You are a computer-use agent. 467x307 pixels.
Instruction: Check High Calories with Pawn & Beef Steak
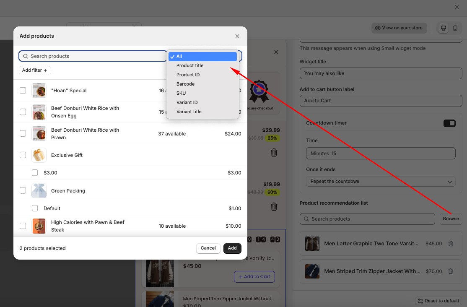click(x=23, y=226)
